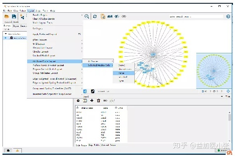Click the Hide Selected eye-with-check icon
This screenshot has height=156, width=235.
tap(117, 16)
